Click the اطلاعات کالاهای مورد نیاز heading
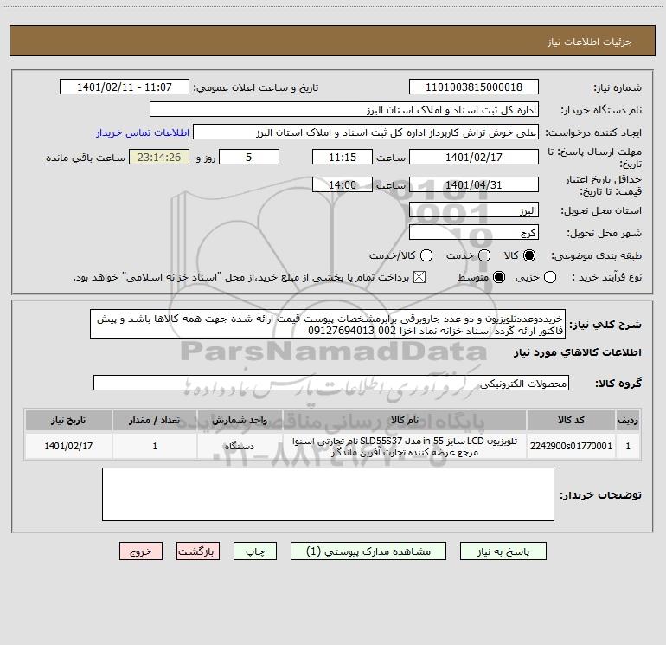666x645 pixels. click(577, 352)
